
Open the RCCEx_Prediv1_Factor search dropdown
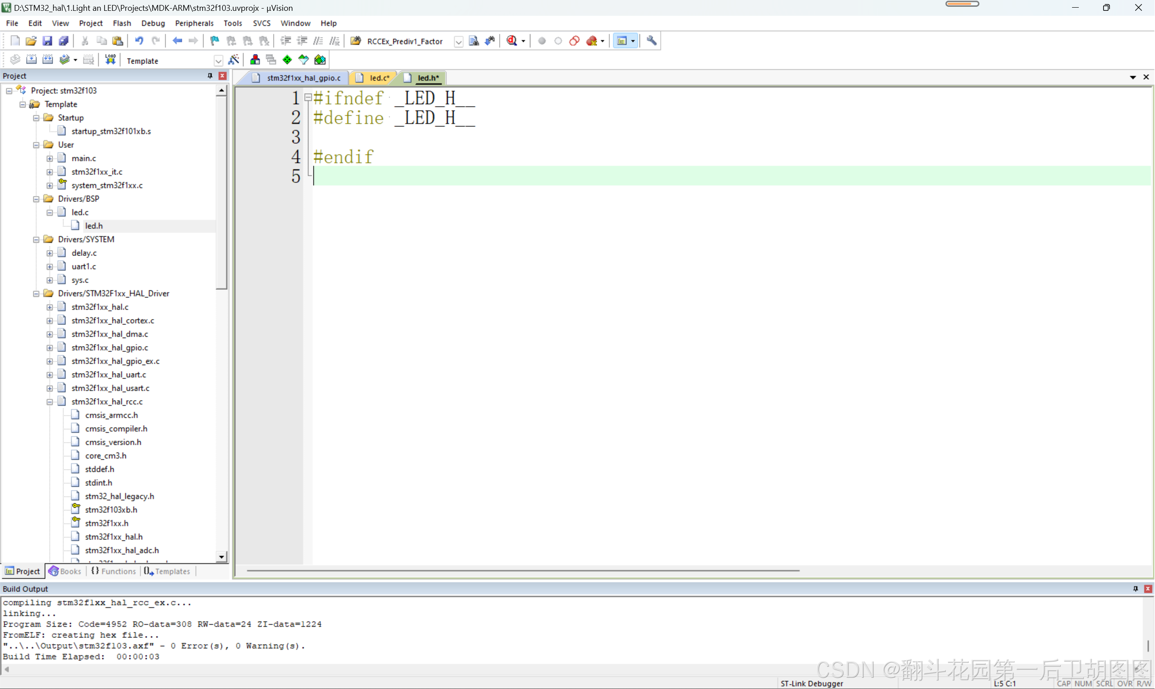click(458, 41)
